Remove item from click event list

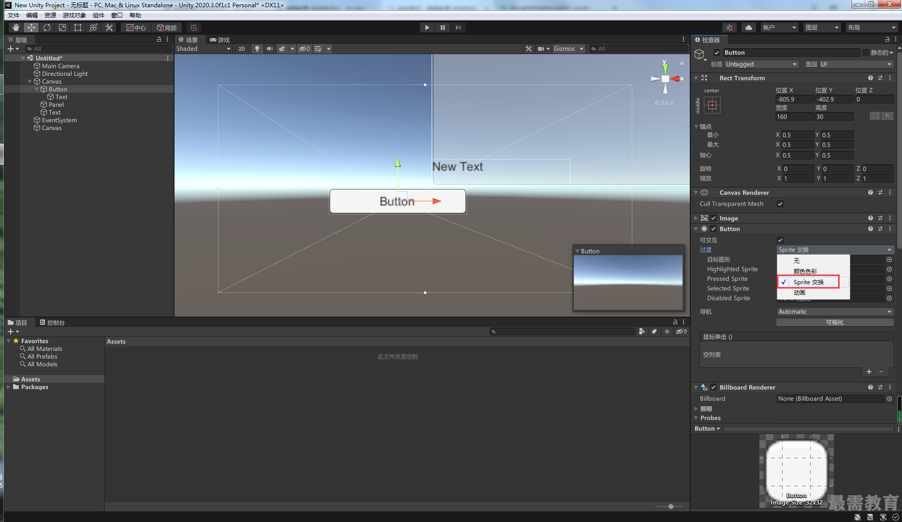881,372
